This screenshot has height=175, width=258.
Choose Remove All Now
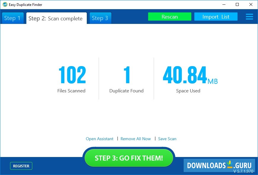tap(136, 139)
